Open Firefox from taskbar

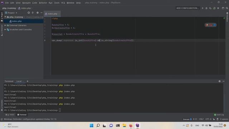pyautogui.click(x=131, y=125)
